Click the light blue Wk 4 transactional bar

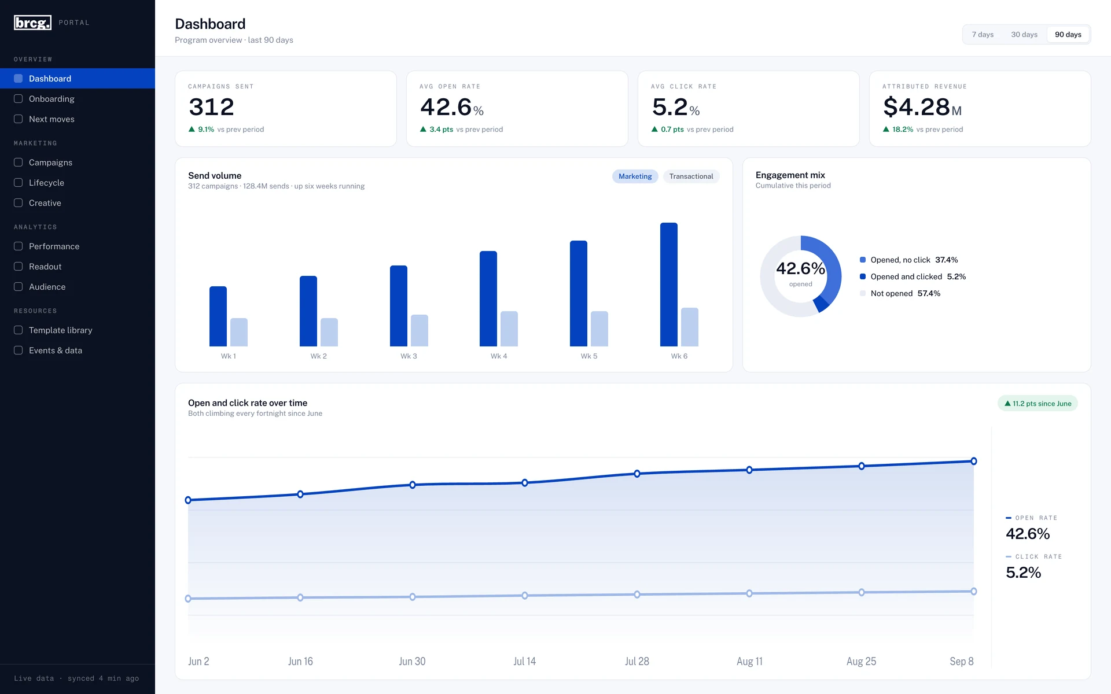click(x=509, y=328)
